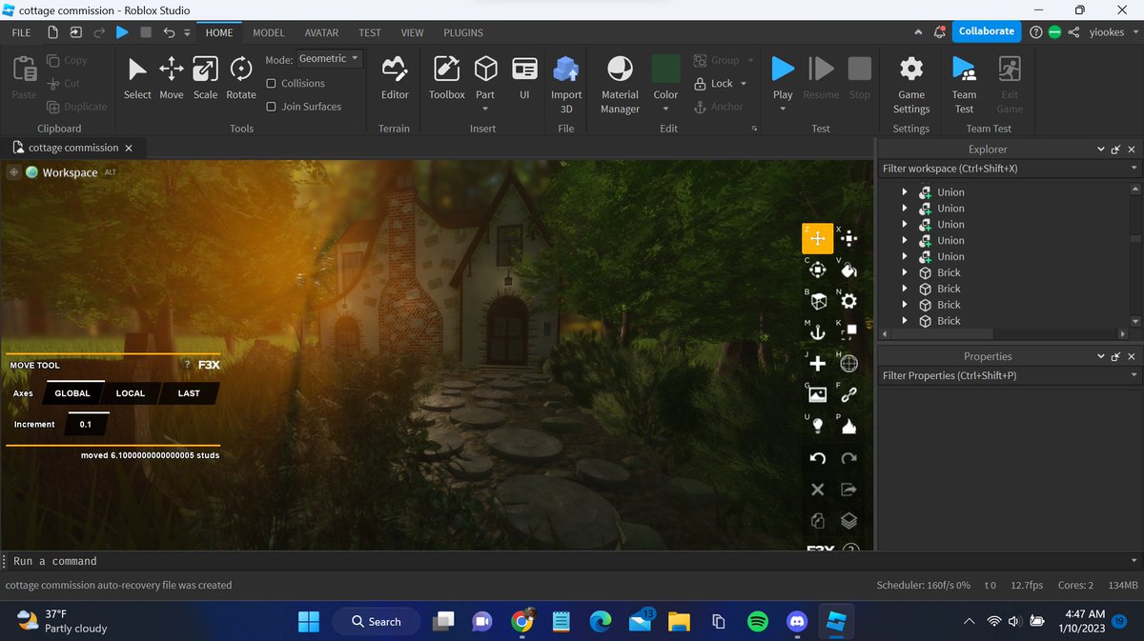Expand the first Brick tree item
The height and width of the screenshot is (641, 1144).
click(905, 272)
